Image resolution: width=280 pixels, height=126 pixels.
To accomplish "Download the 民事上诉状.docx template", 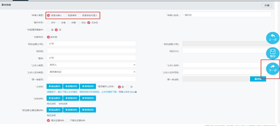I will (x=128, y=92).
